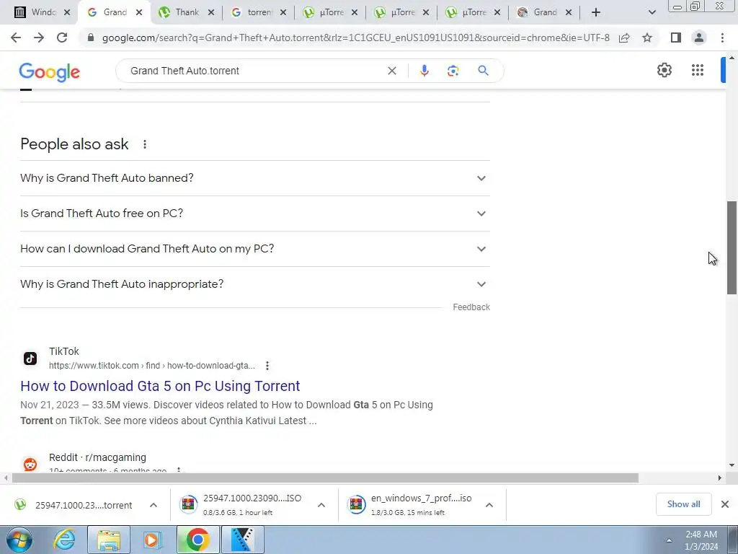Expand 'Is Grand Theft Auto free on PC?'
The image size is (738, 554).
click(255, 214)
